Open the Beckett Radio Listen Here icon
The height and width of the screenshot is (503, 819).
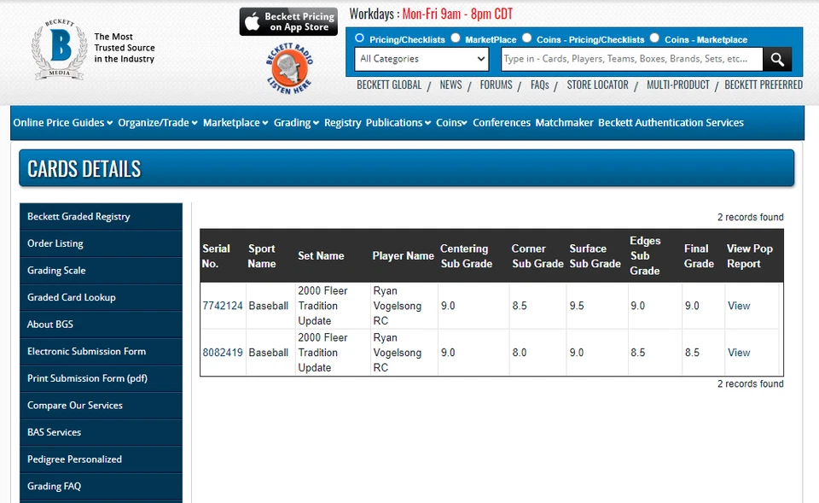(289, 68)
